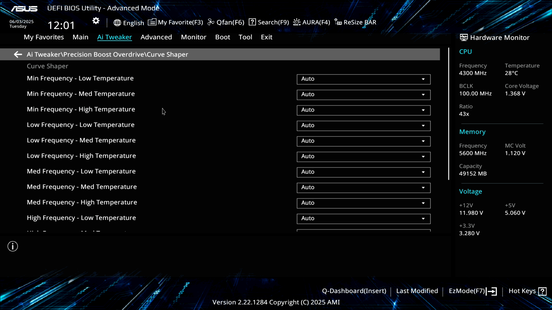Click the settings gear icon near clock

(x=96, y=21)
